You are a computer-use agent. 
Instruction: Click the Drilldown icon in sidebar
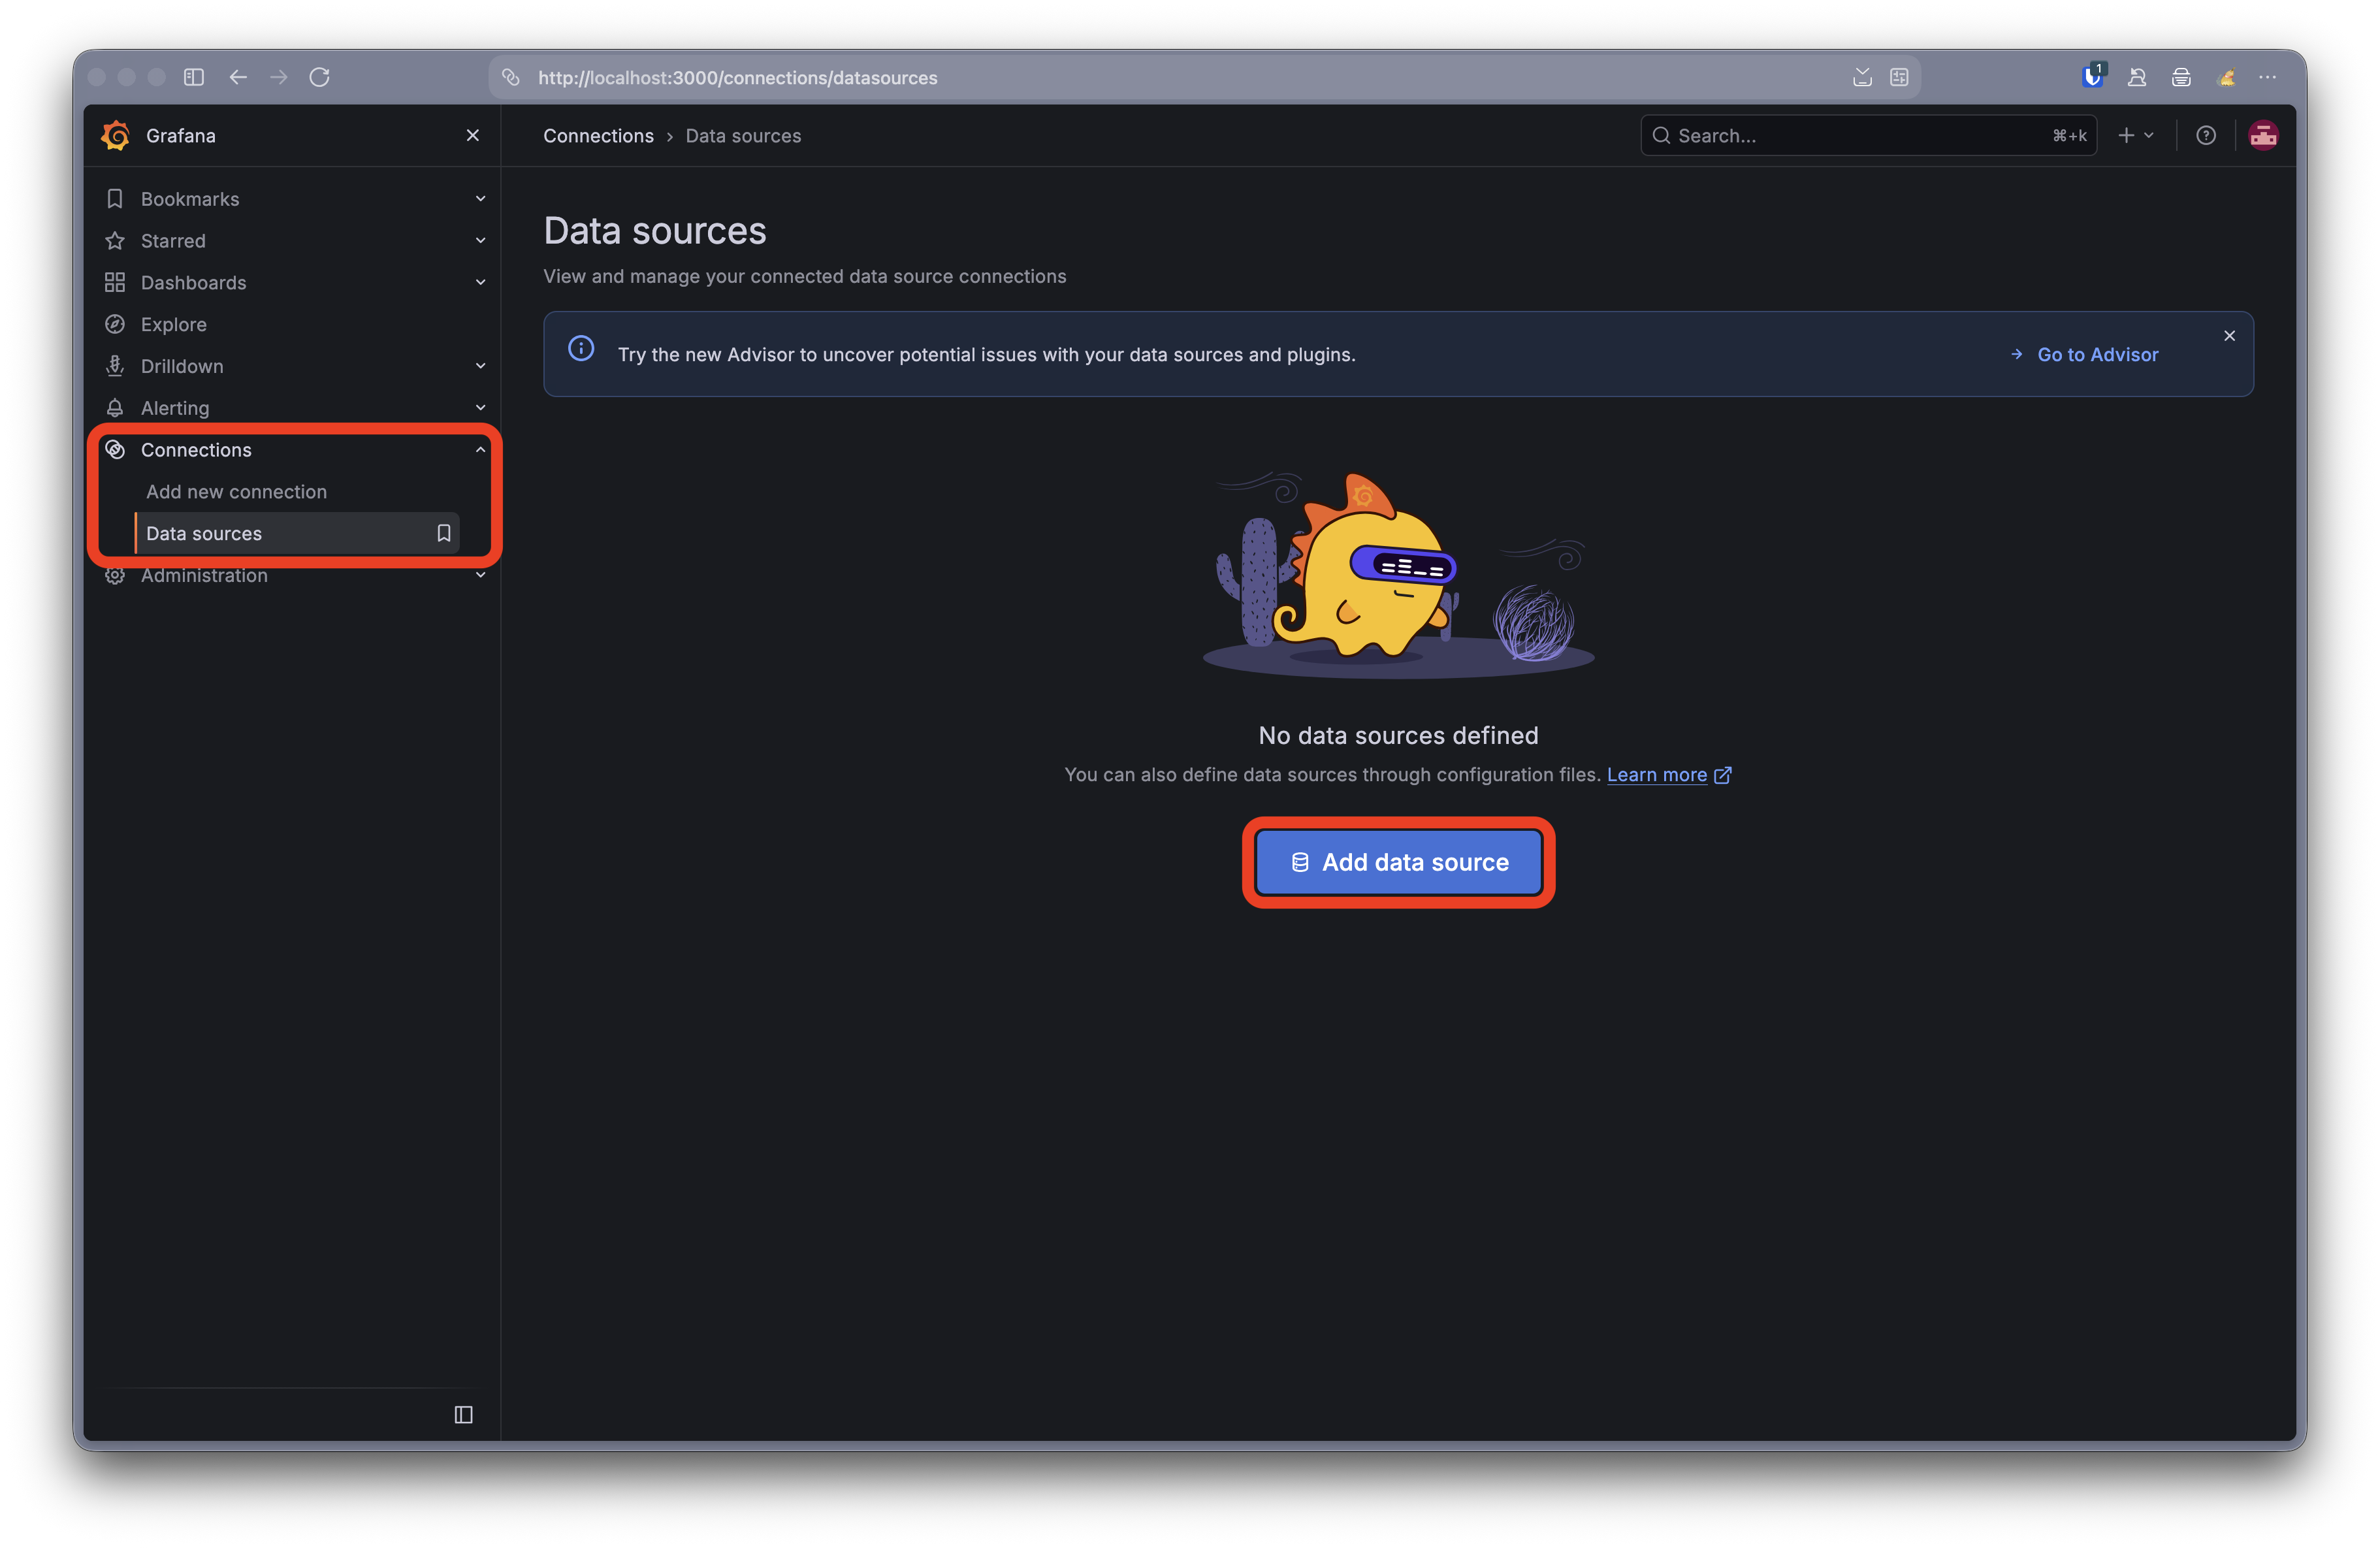tap(115, 366)
